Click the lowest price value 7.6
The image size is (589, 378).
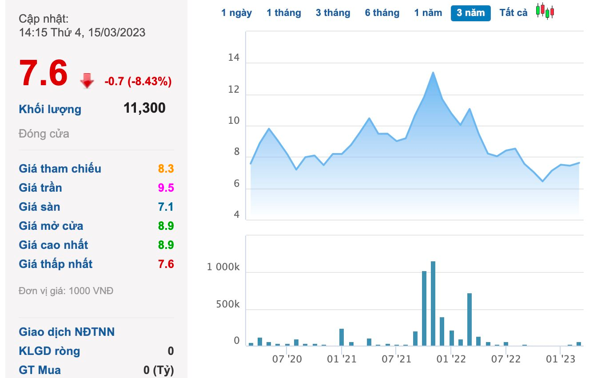point(166,264)
